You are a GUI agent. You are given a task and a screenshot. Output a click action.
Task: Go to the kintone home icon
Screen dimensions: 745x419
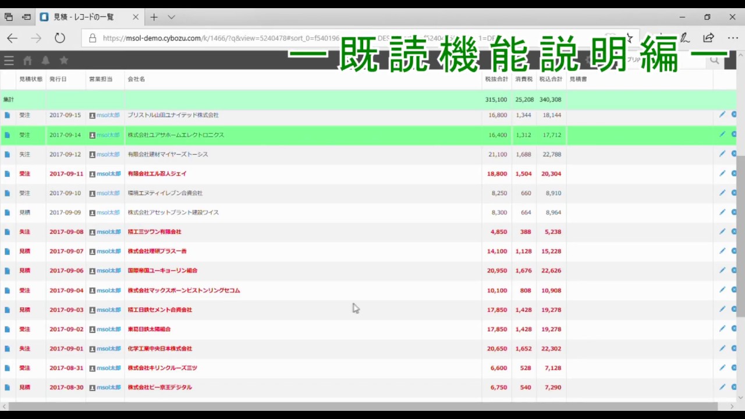(27, 61)
